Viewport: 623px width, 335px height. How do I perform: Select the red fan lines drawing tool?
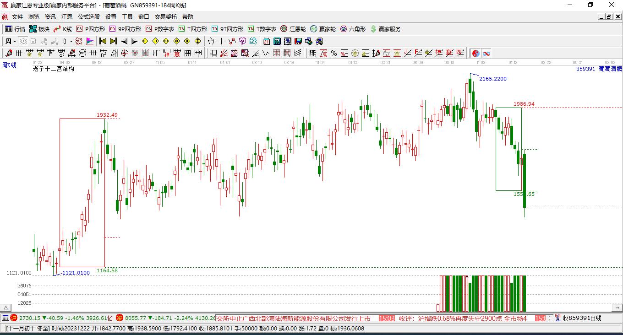pos(224,54)
